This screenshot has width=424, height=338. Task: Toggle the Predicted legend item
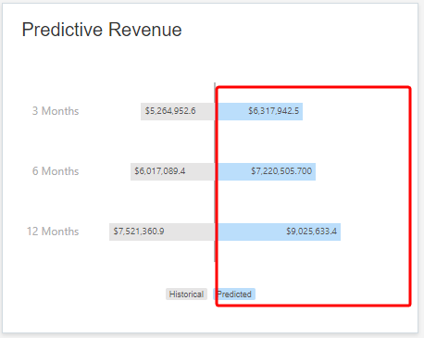(x=234, y=294)
